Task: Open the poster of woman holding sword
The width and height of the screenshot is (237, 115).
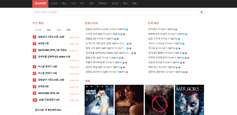Action: (99, 100)
